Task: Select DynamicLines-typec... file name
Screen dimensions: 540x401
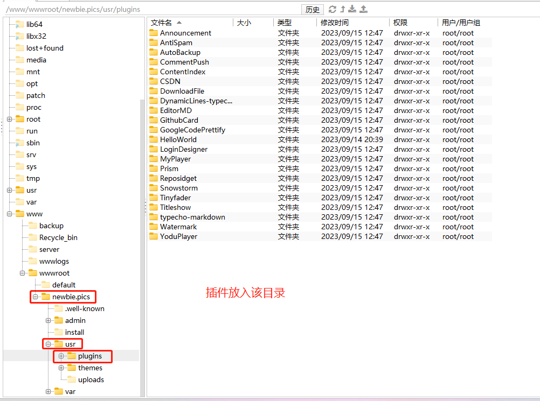Action: coord(196,101)
